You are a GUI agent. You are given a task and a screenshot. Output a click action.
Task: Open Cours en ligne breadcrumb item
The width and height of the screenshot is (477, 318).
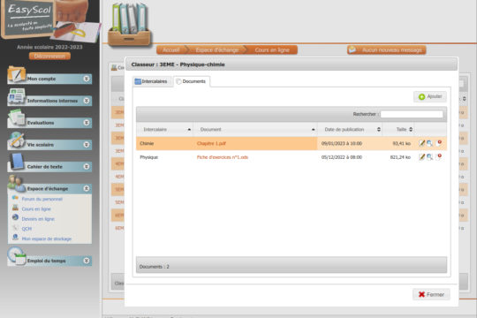pos(272,49)
